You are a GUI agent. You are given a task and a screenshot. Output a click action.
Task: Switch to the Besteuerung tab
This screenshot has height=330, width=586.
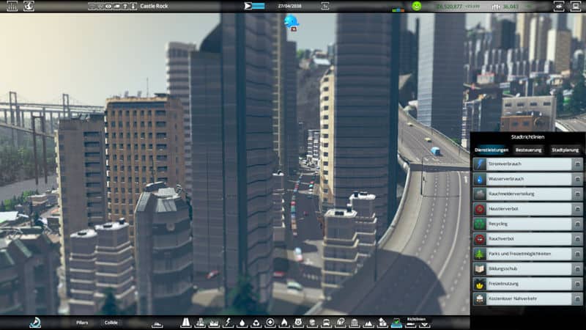tap(528, 150)
